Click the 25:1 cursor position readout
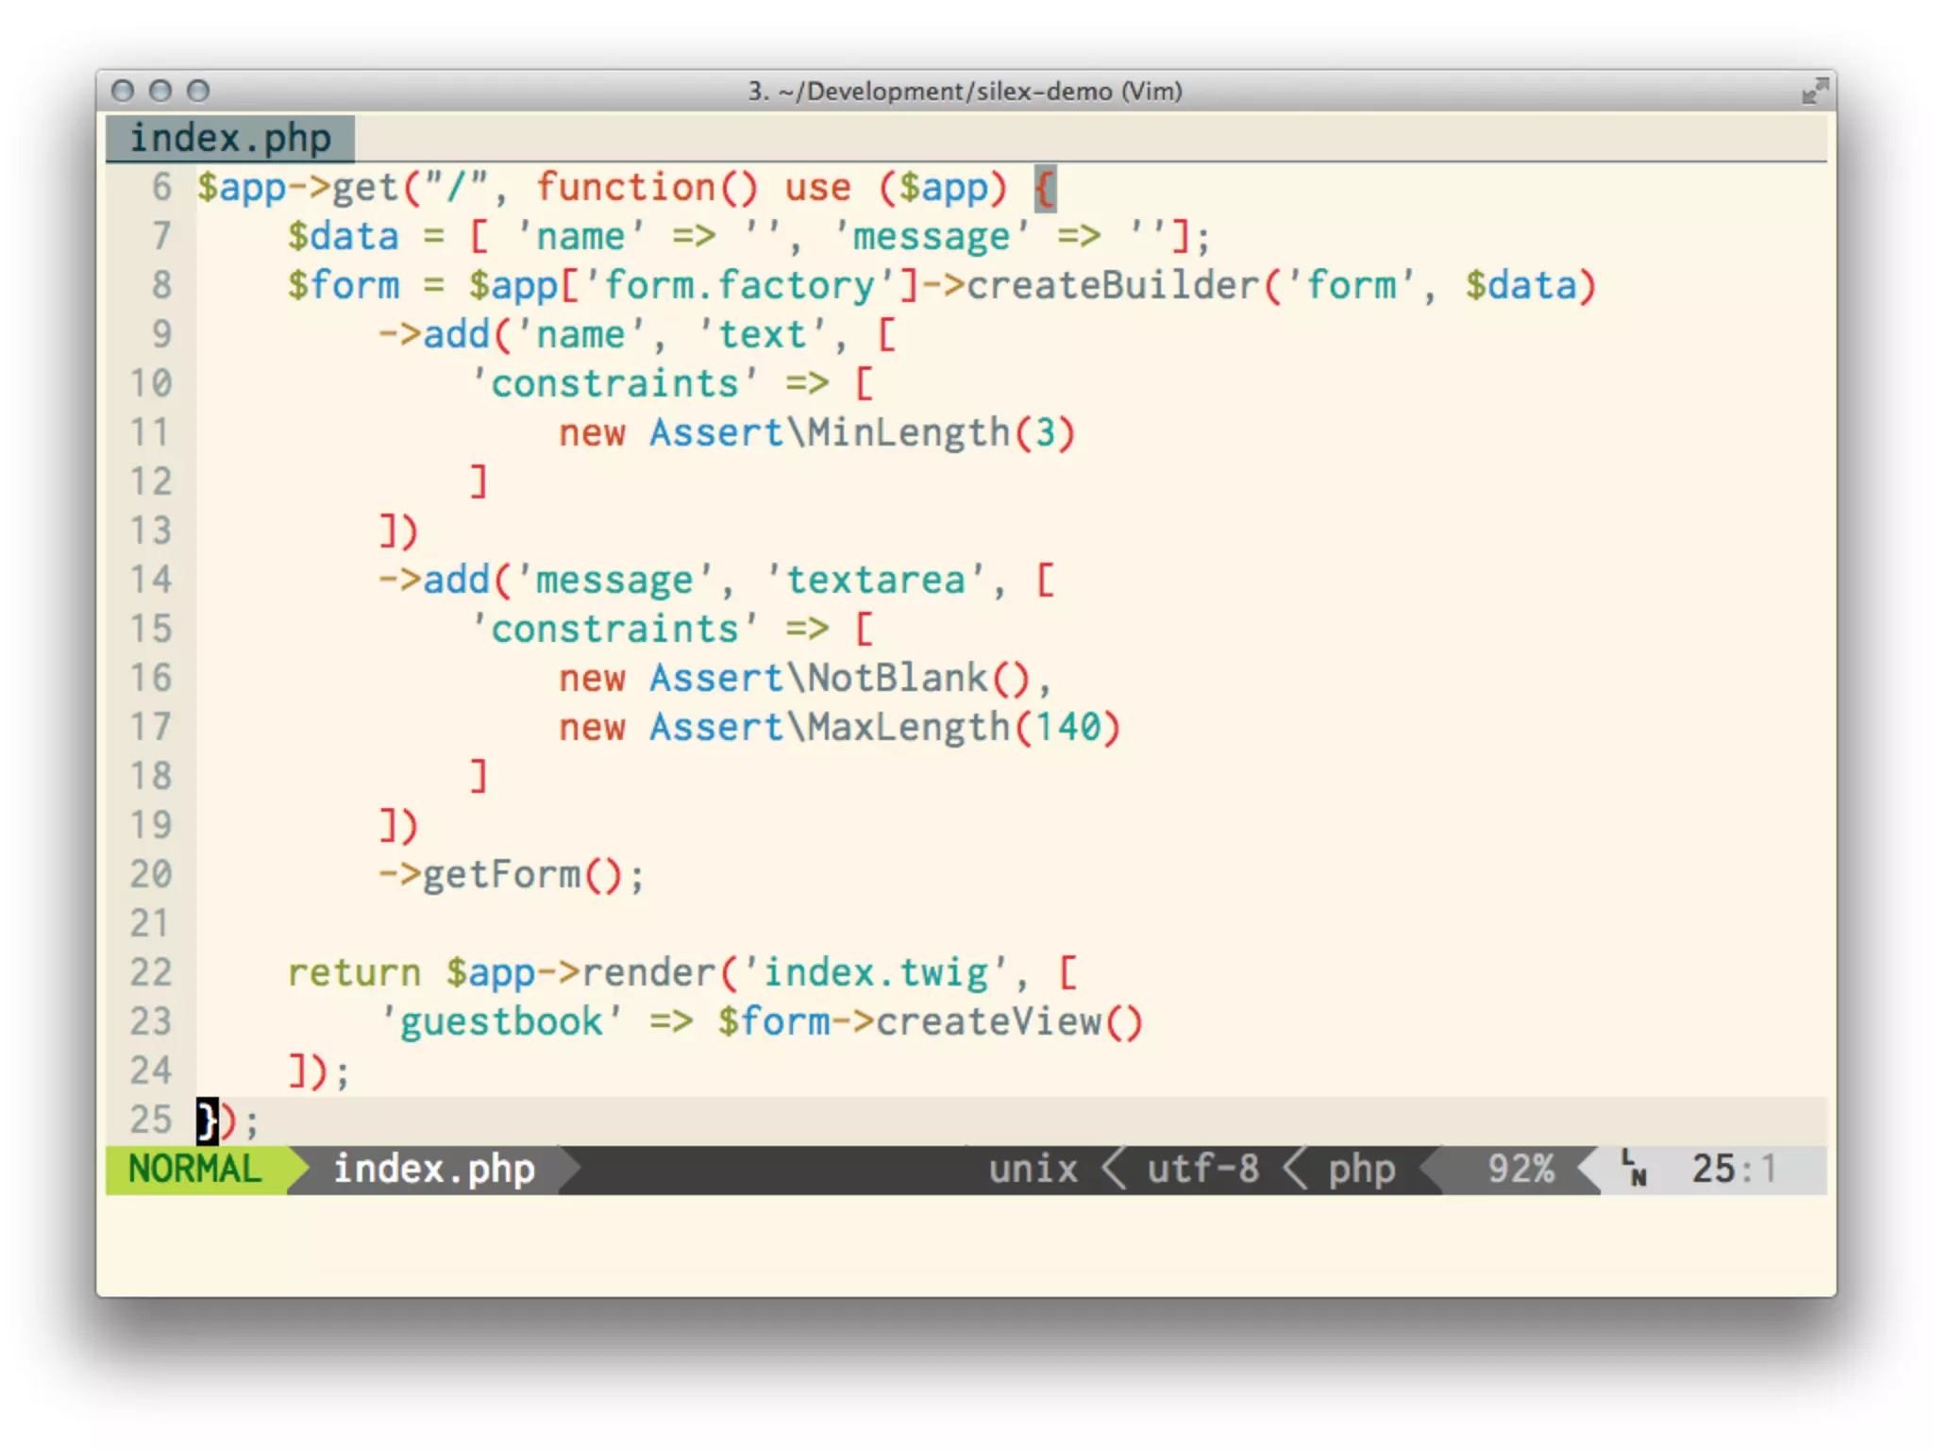Screen dimensions: 1933x1450 pyautogui.click(x=1733, y=1170)
